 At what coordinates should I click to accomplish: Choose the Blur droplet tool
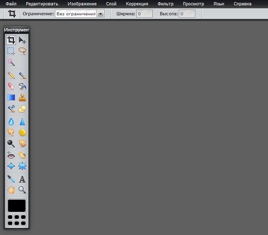pyautogui.click(x=11, y=121)
